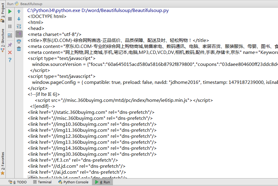
Task: Click the 'window.pageConfig' output line
Action: coord(155,82)
